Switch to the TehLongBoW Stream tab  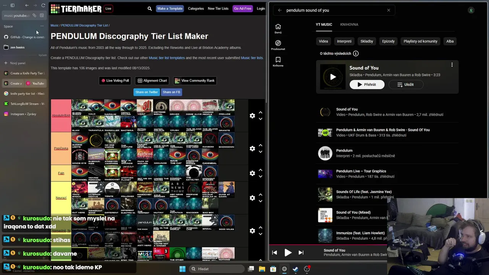[x=24, y=104]
